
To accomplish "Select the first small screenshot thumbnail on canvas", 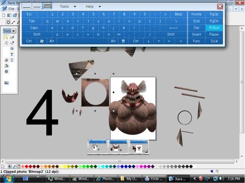I will (x=97, y=147).
